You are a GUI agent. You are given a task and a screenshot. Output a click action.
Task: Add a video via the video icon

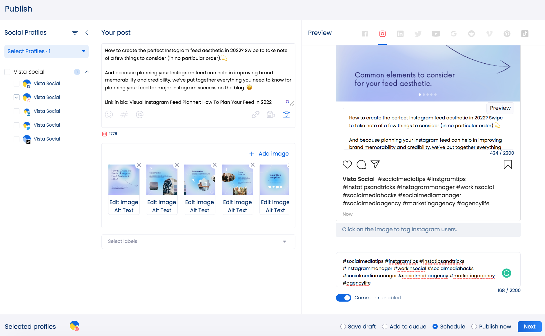271,115
